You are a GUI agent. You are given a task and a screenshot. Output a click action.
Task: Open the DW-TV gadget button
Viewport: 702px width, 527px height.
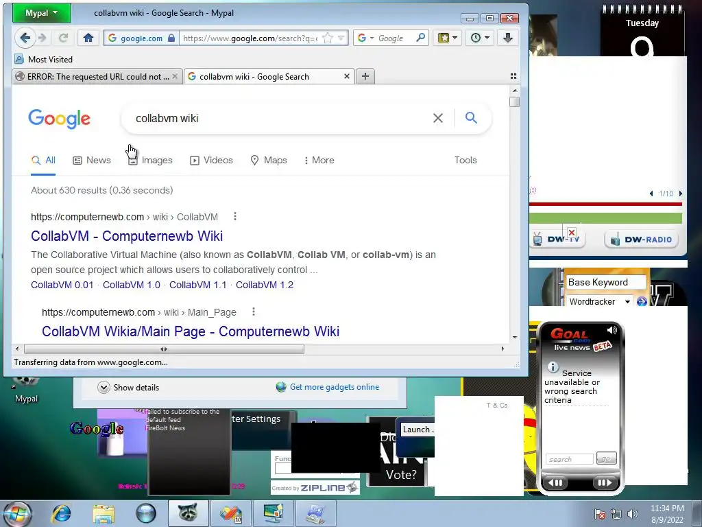point(557,239)
